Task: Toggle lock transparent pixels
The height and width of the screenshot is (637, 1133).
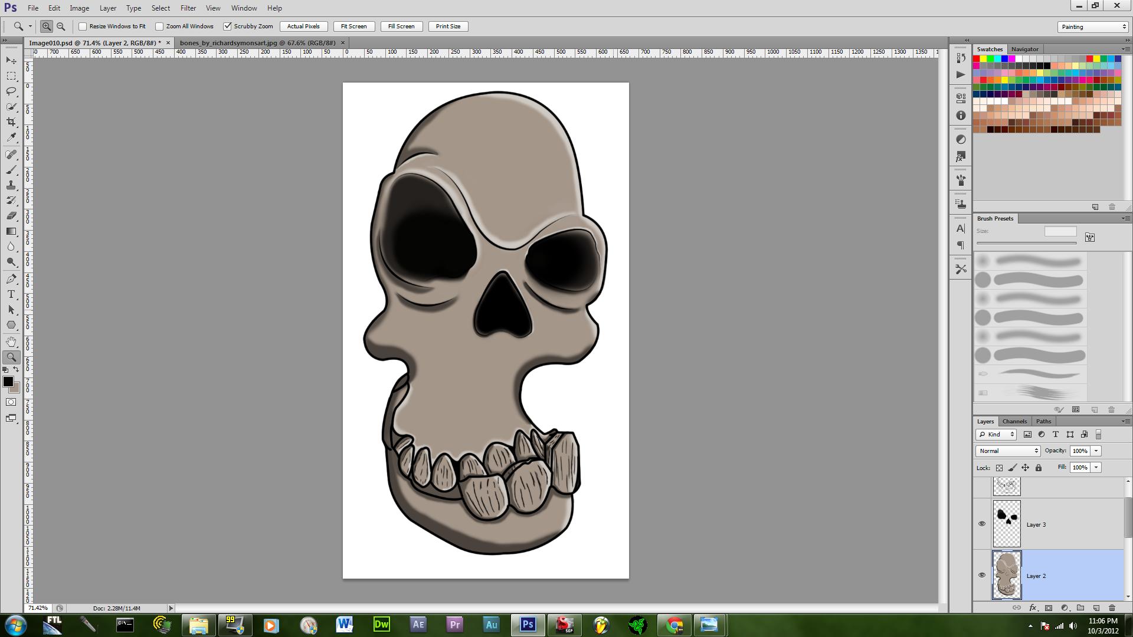Action: click(x=999, y=468)
